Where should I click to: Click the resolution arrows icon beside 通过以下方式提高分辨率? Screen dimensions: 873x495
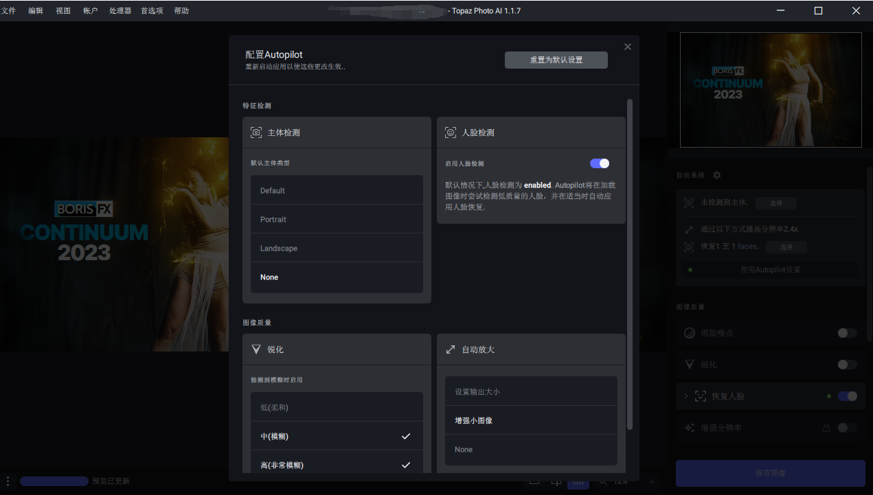[689, 230]
